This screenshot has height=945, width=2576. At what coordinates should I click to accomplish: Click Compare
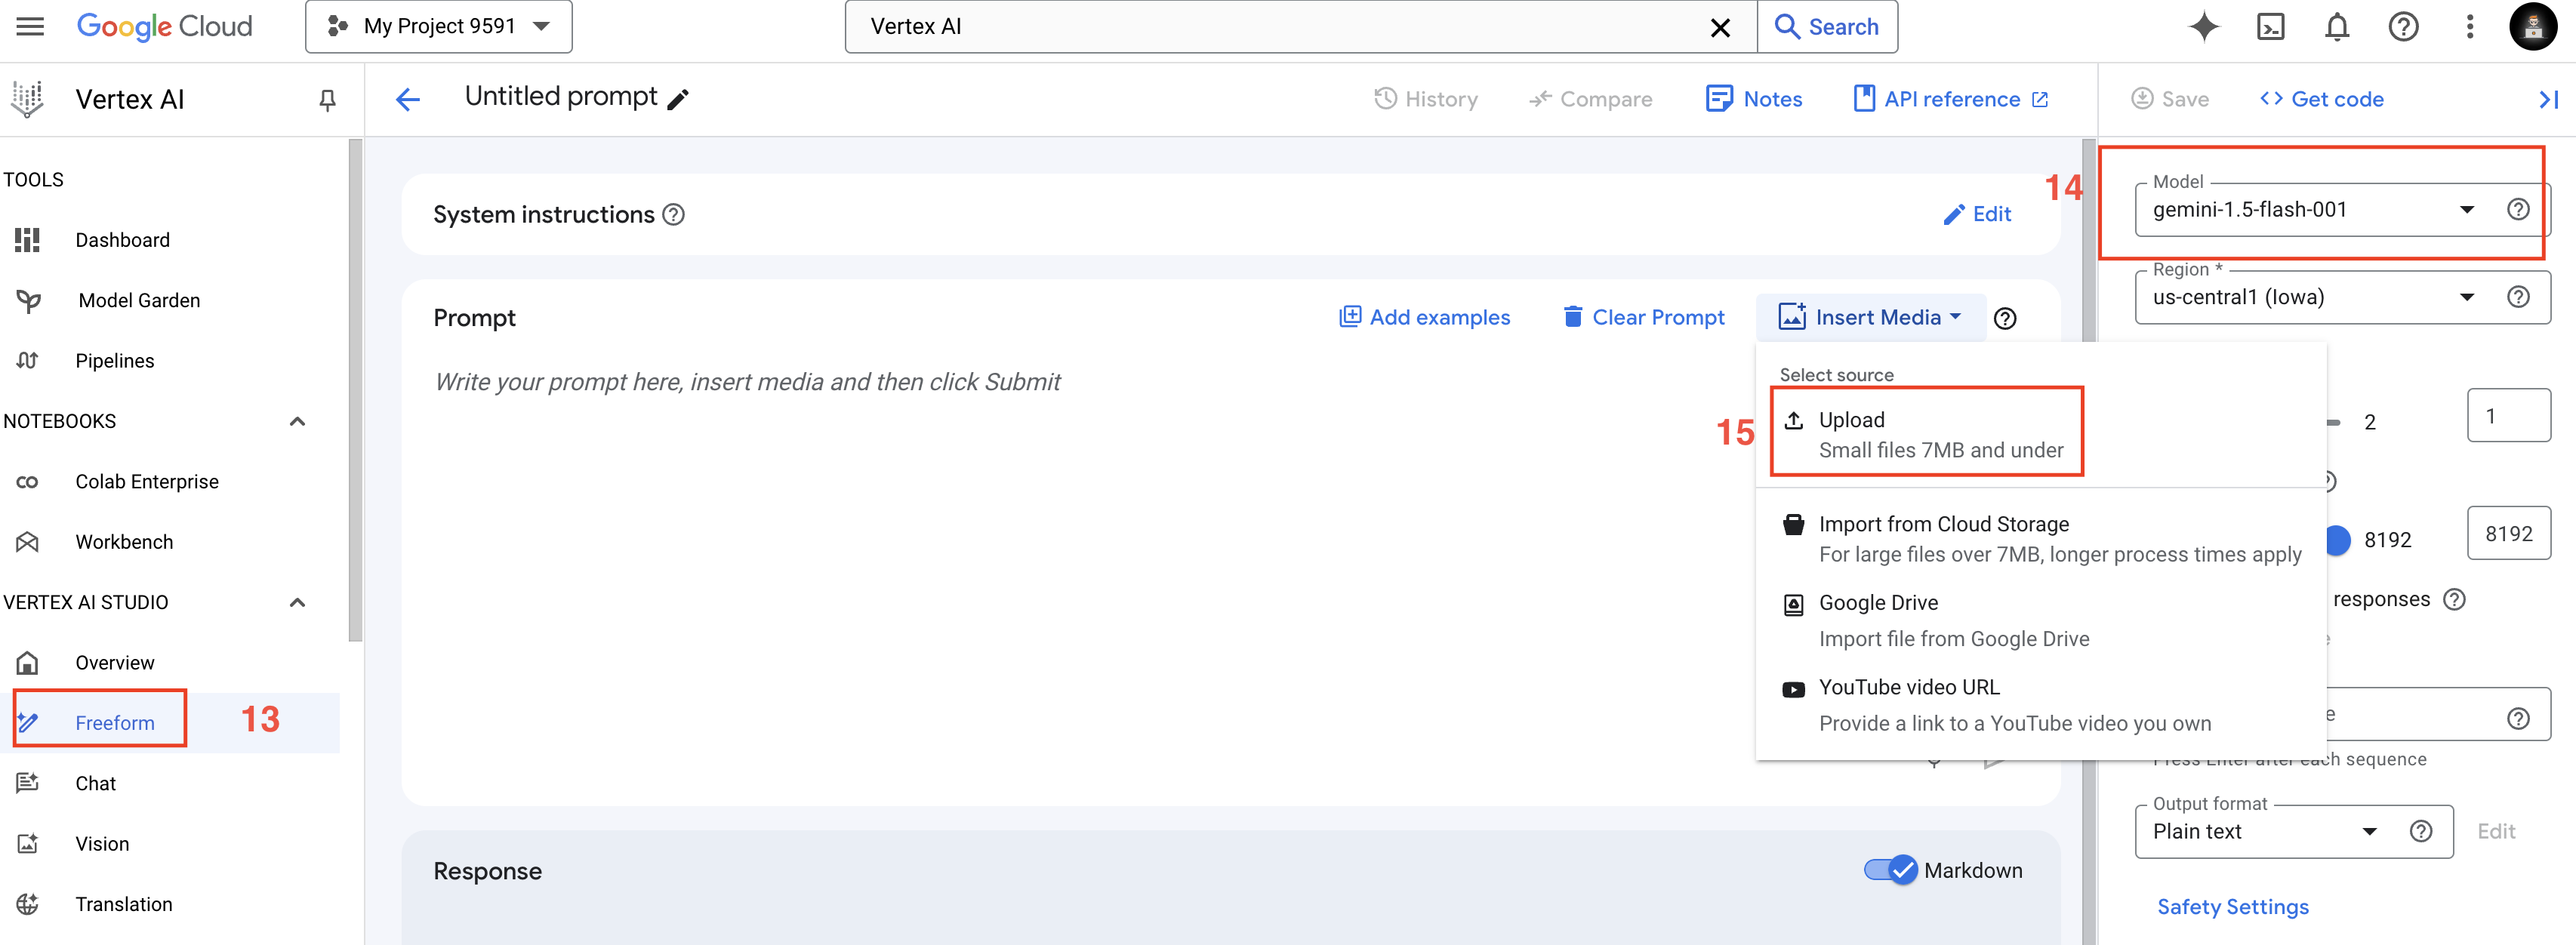[x=1590, y=99]
